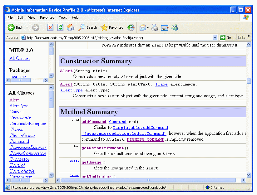Go back with the Back arrow button

(x=15, y=27)
